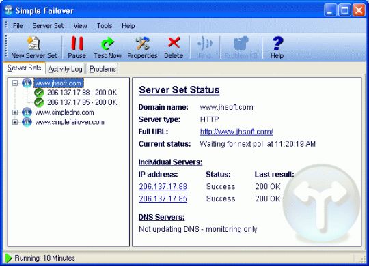Collapse the www.jhsoft.com tree node
The height and width of the screenshot is (266, 369).
click(x=15, y=83)
